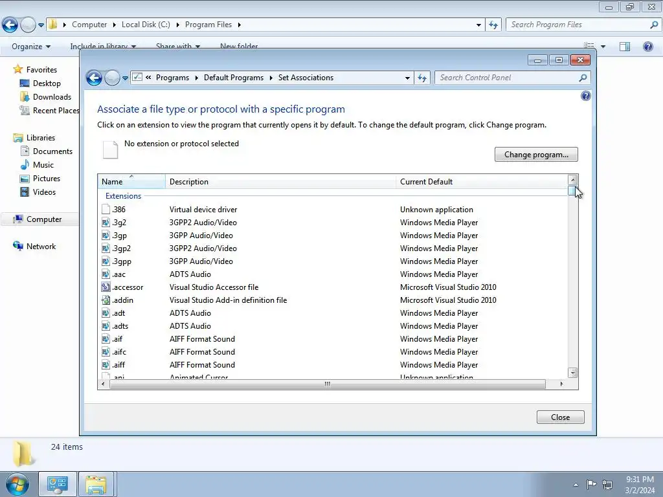Viewport: 663px width, 497px height.
Task: Click the Explorer refresh icon by address bar
Action: point(493,25)
